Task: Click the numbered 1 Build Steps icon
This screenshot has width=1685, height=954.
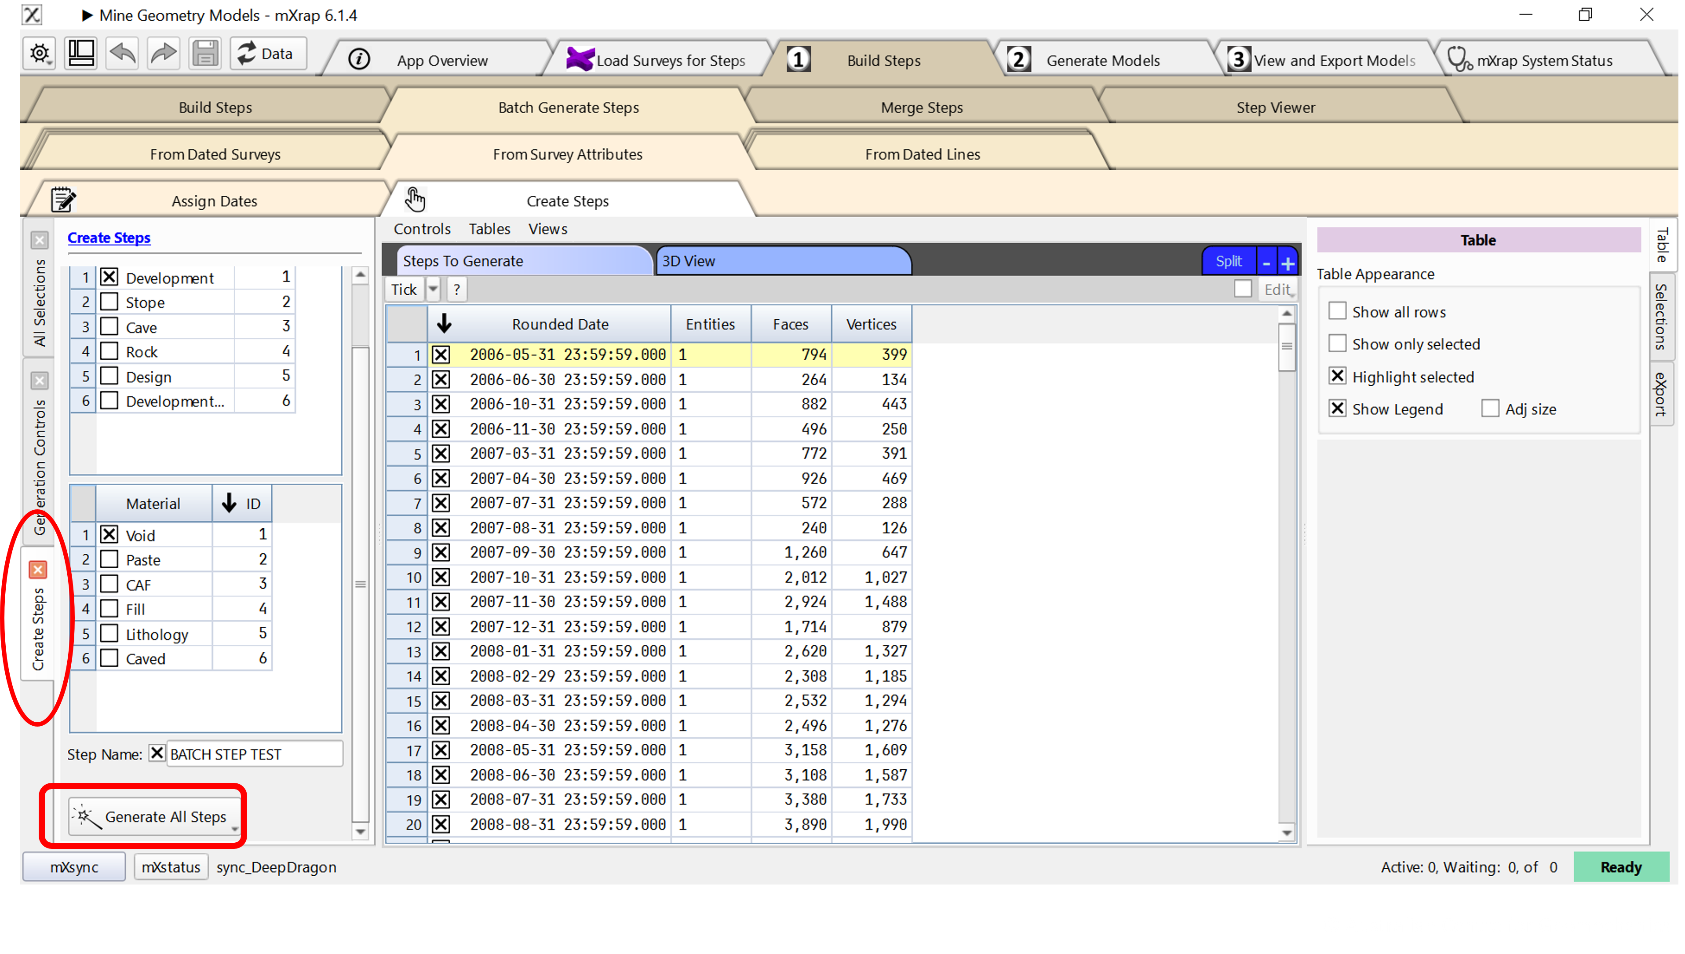Action: [798, 60]
